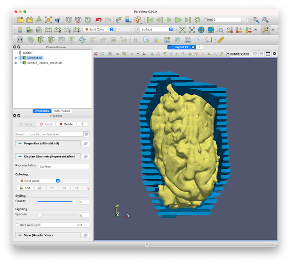Click the Edit button under Coloring
291x264 pixels.
point(25,188)
